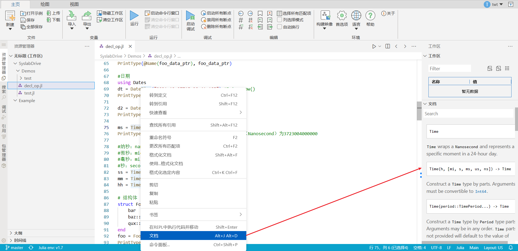Open 打开示例 examples
This screenshot has width=518, height=251.
(x=32, y=13)
